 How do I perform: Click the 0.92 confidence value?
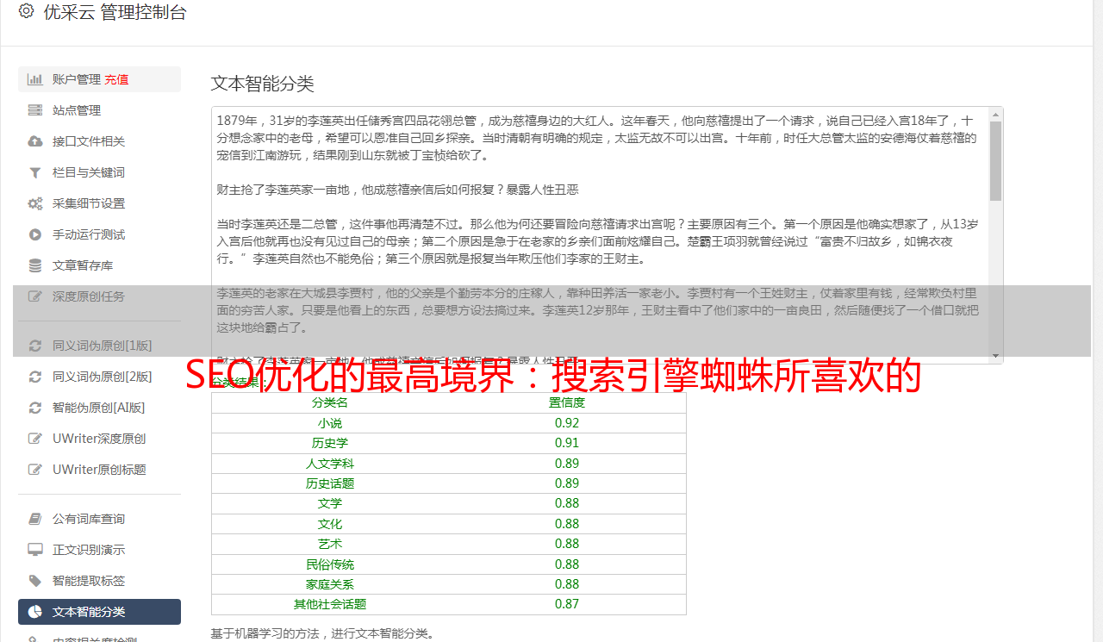(x=567, y=423)
